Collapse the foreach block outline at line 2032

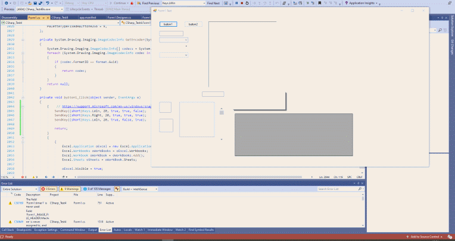click(23, 53)
